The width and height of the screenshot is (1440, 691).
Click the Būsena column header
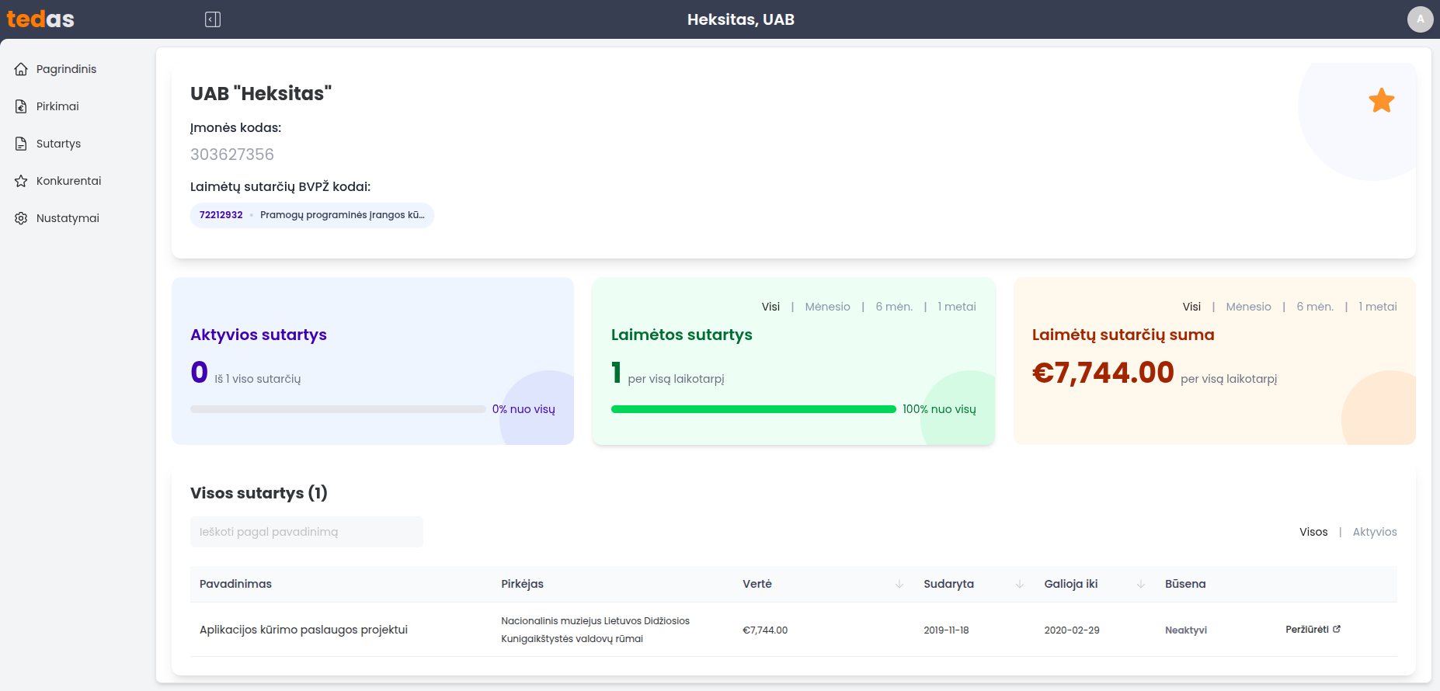click(1185, 584)
